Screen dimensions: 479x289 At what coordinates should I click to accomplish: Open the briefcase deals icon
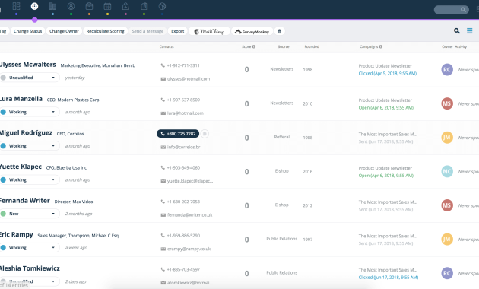[89, 6]
